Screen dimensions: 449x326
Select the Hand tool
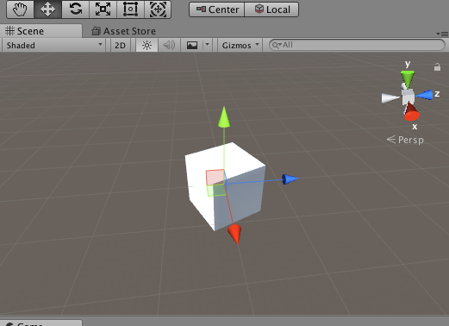pyautogui.click(x=20, y=9)
